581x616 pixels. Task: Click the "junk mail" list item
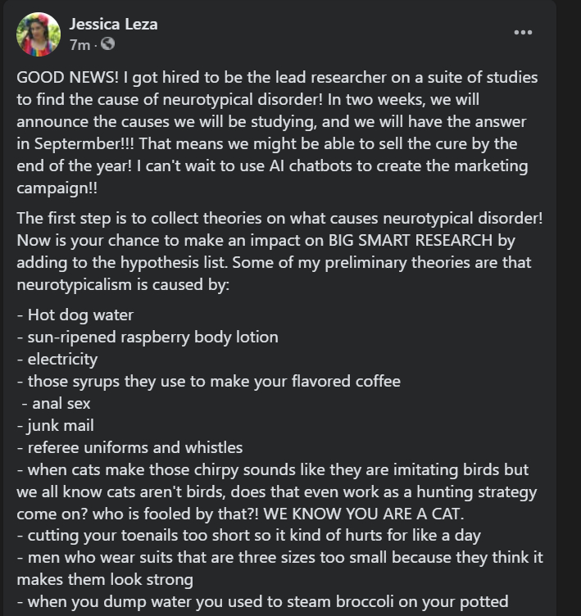[x=61, y=425]
